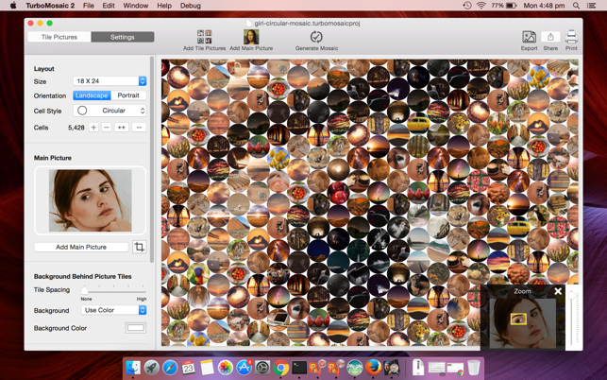Click the girl's main picture thumbnail

[91, 200]
